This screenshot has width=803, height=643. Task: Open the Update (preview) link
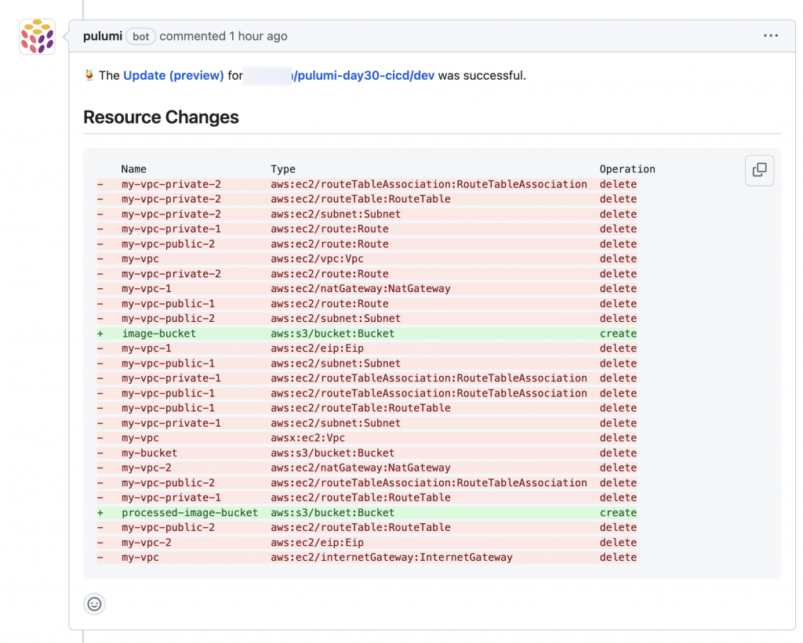click(x=173, y=75)
